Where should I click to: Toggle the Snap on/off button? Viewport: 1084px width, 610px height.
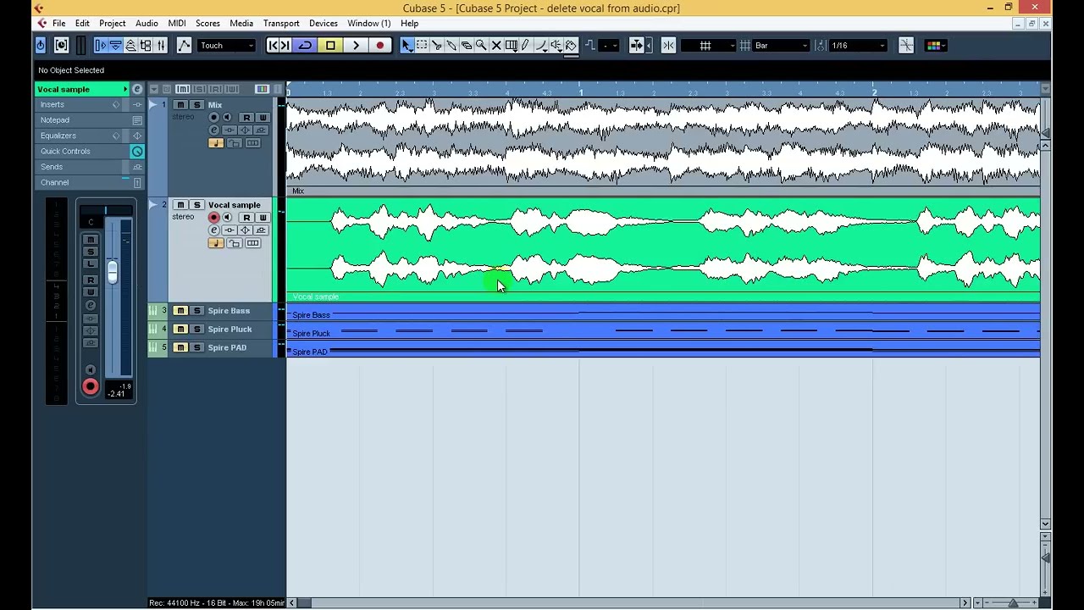coord(668,45)
